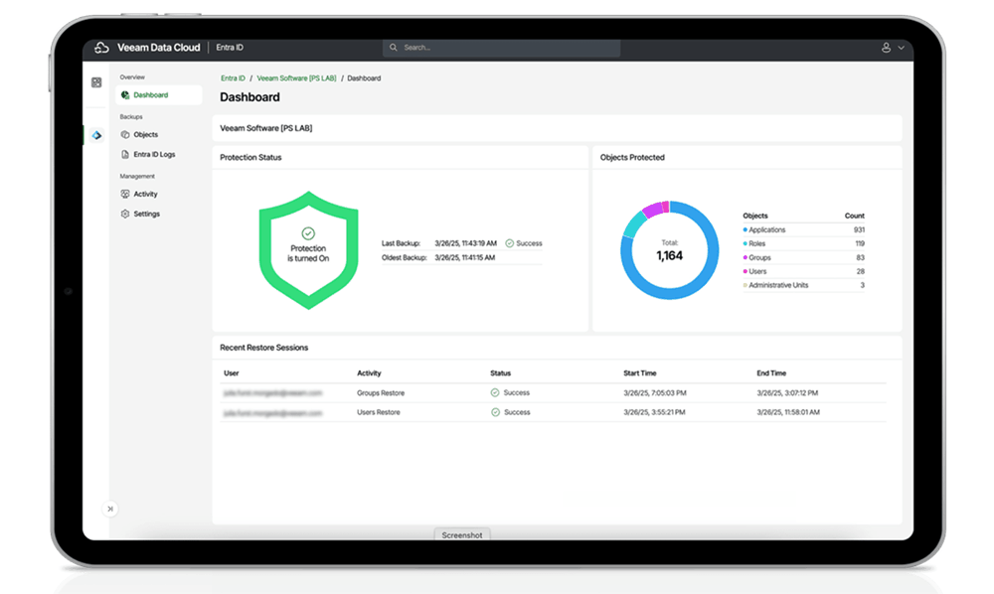Click end time 3/26/25, 3:07:12 PM

tap(787, 393)
